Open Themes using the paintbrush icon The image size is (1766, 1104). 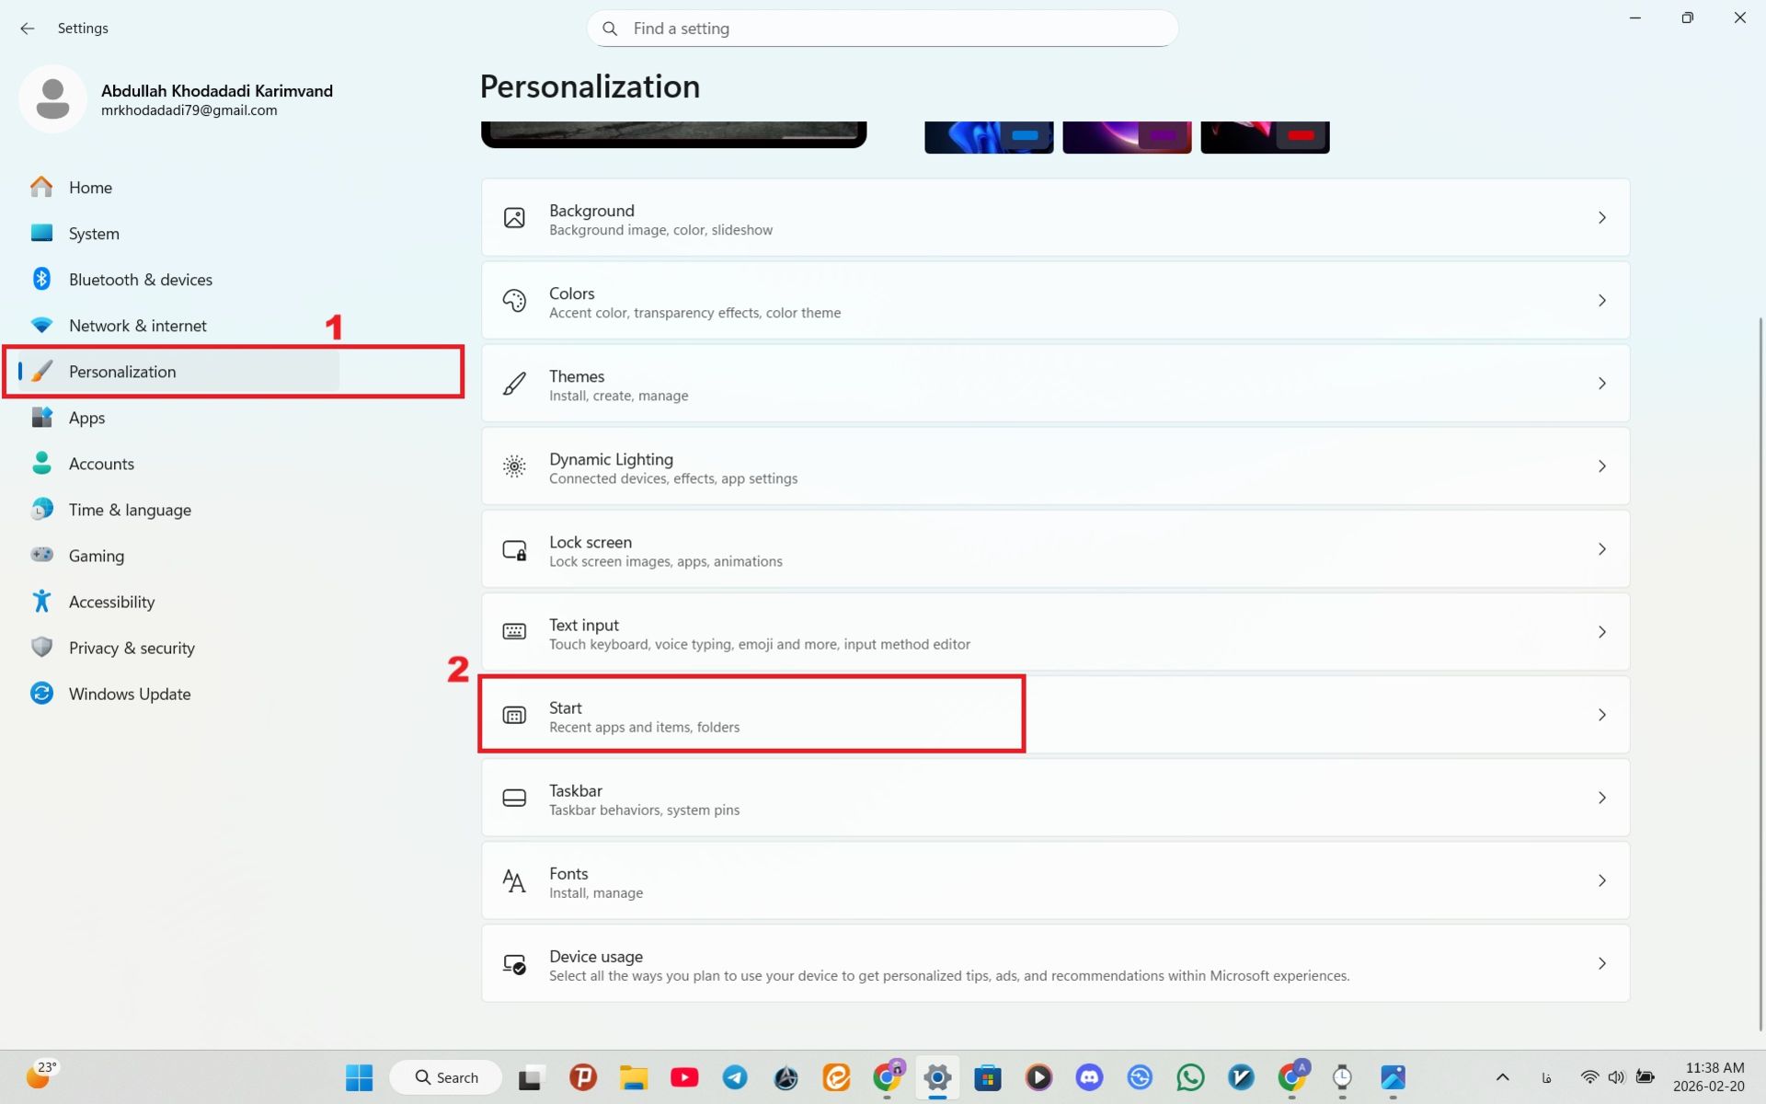514,383
